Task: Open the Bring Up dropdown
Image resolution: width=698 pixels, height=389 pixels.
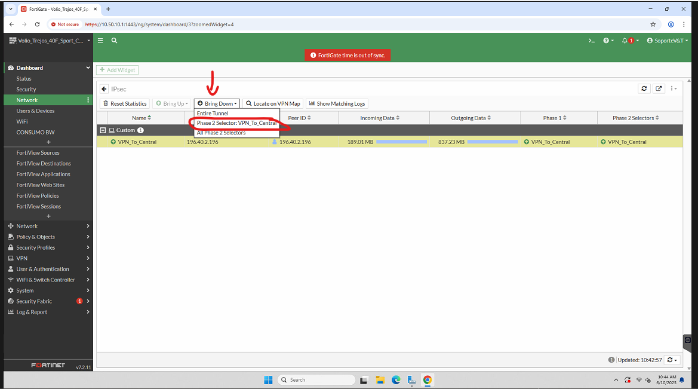Action: click(172, 104)
